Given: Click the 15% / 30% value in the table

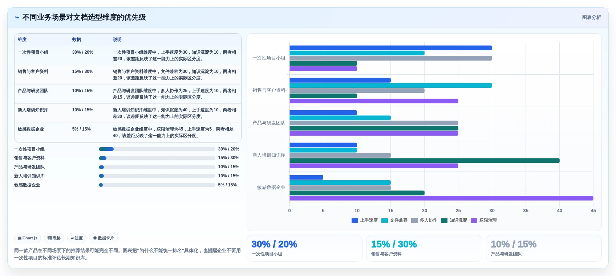Looking at the screenshot, I should [83, 71].
